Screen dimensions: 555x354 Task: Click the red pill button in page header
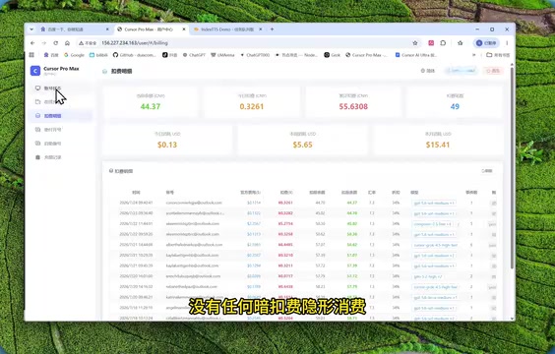coord(493,71)
